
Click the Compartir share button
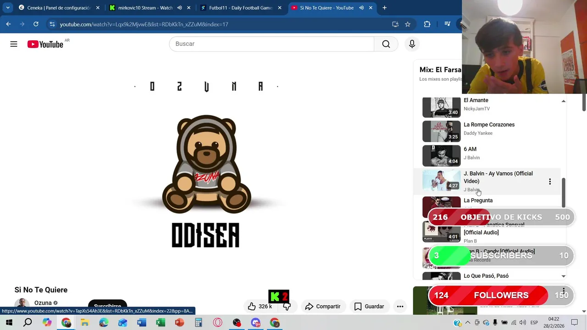(323, 306)
